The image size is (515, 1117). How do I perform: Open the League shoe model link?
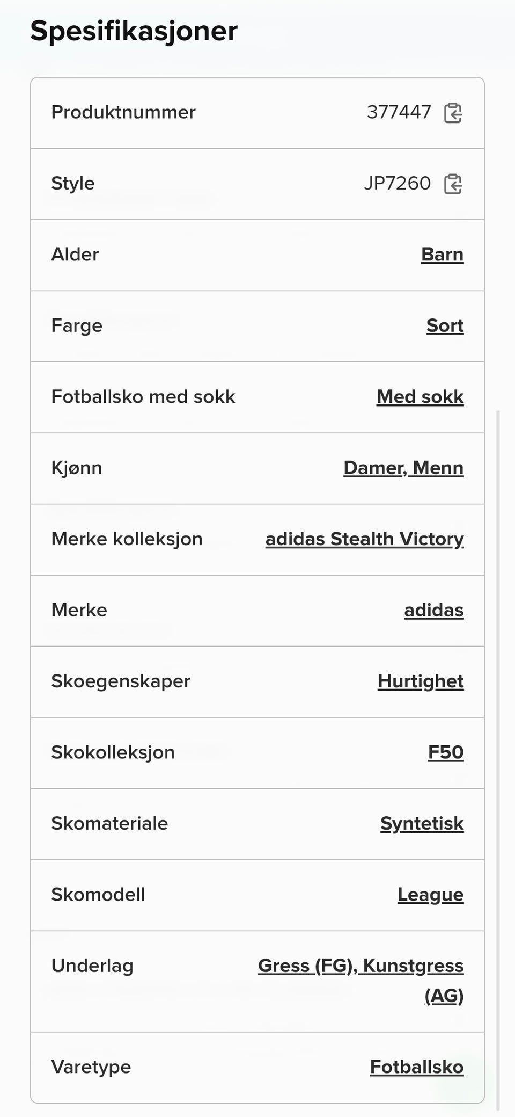430,895
